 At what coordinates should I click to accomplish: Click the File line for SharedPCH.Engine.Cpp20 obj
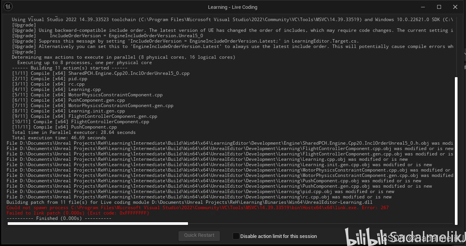tap(230, 143)
